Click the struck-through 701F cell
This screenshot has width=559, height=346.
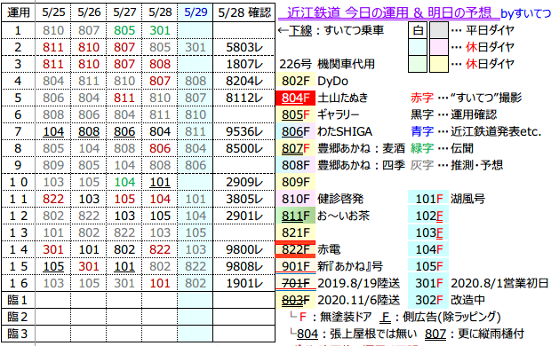296,283
